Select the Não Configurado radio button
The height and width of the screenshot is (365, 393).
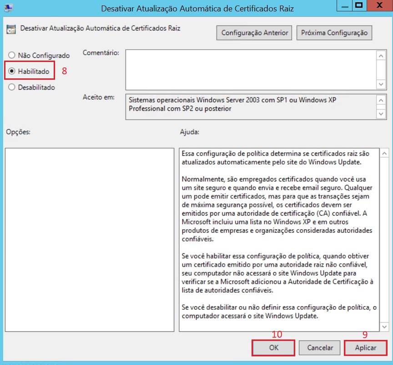12,56
